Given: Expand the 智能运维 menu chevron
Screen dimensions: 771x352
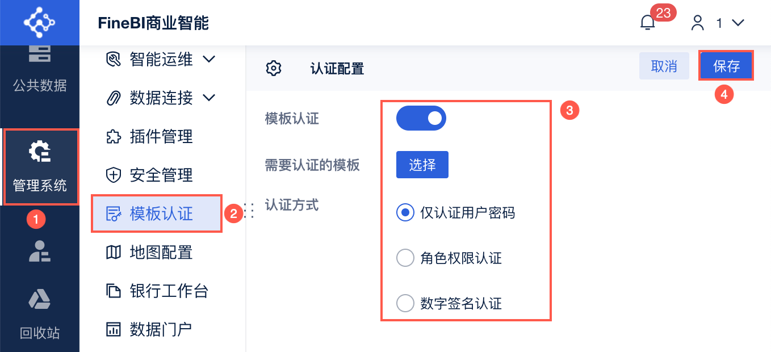Looking at the screenshot, I should (x=209, y=59).
